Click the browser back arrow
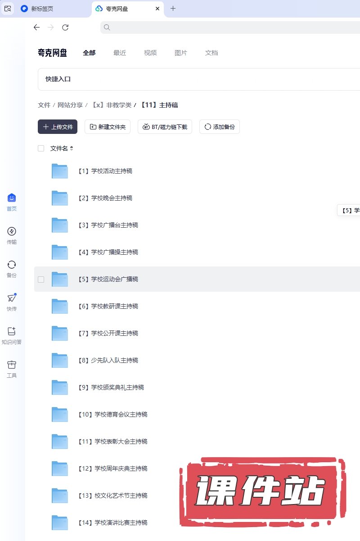The image size is (360, 541). (36, 28)
